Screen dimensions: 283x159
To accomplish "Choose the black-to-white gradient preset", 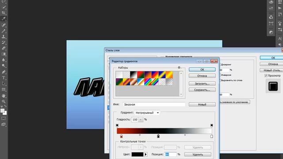I will [x=134, y=75].
